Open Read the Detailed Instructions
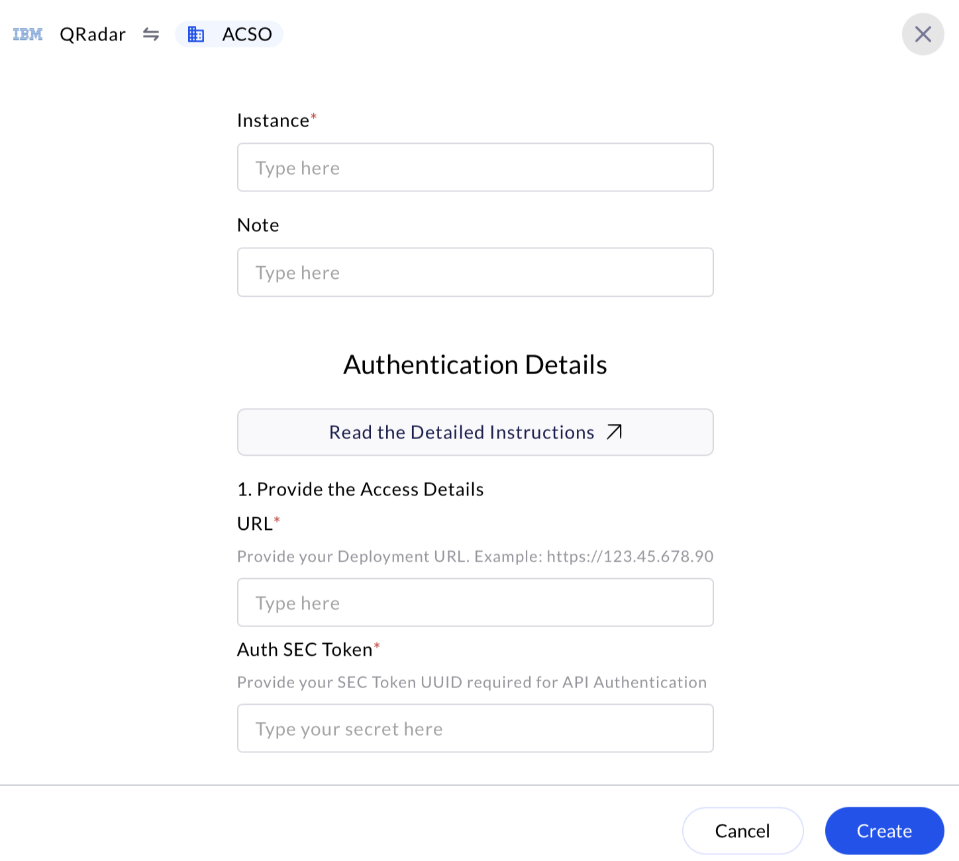 click(x=476, y=432)
